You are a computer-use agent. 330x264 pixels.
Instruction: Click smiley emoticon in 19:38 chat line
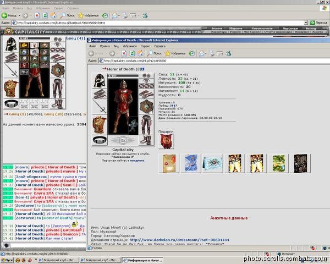tap(75, 224)
